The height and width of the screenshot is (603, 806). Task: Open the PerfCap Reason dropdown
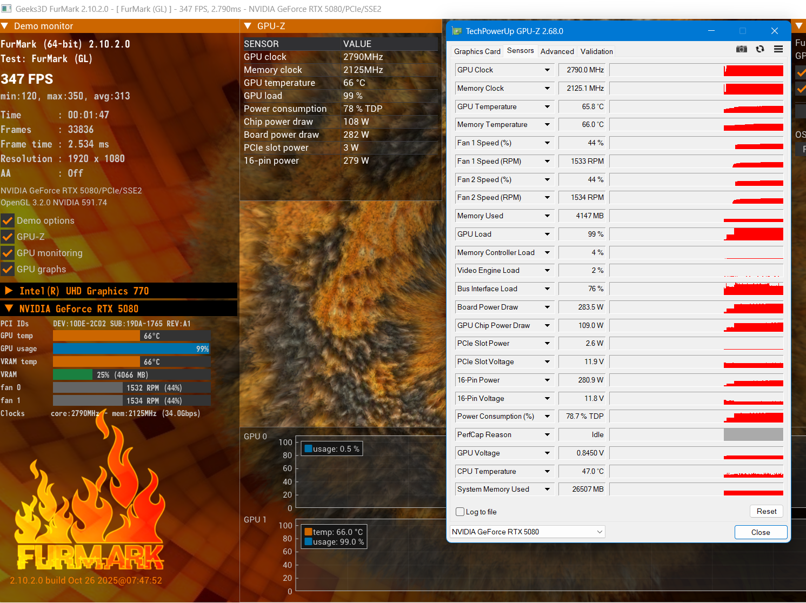(547, 434)
